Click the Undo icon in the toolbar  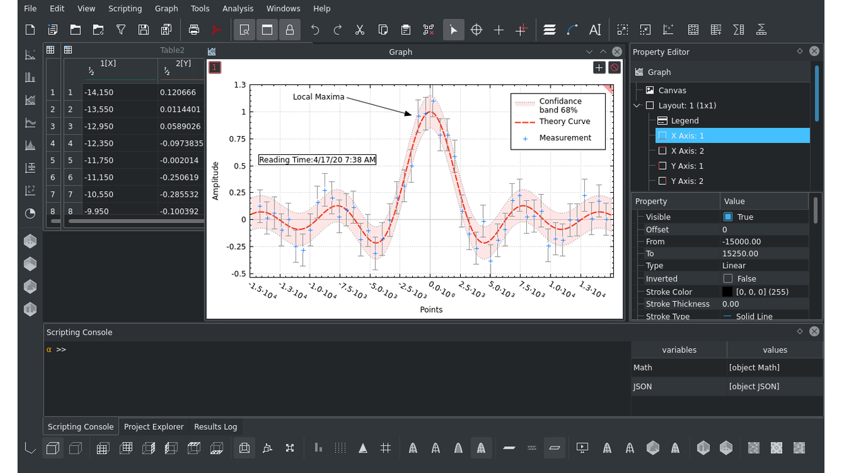[314, 30]
